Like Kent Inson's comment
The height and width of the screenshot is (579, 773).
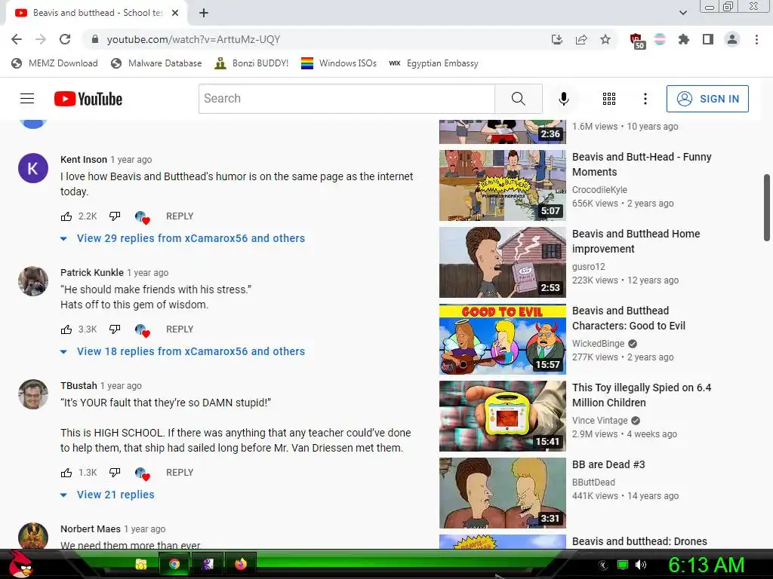tap(66, 216)
